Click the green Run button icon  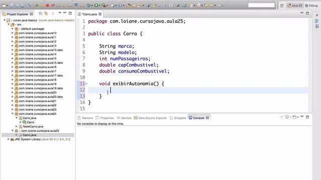(96, 5)
